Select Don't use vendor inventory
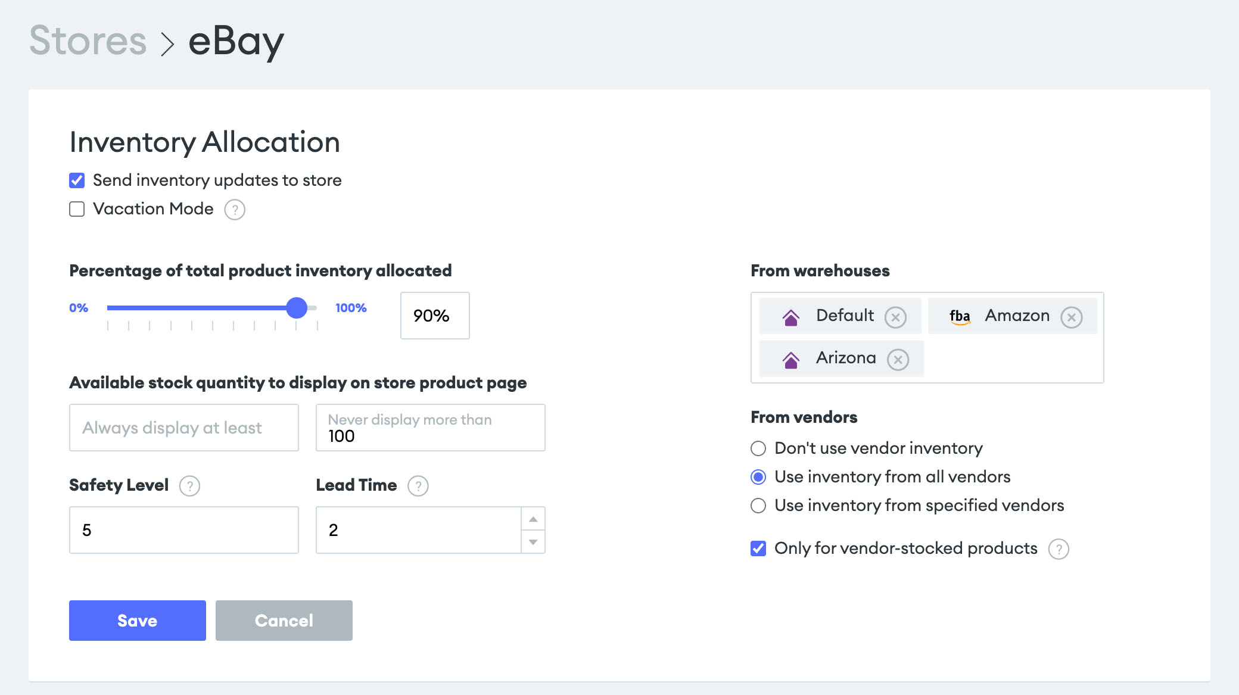 pos(758,448)
